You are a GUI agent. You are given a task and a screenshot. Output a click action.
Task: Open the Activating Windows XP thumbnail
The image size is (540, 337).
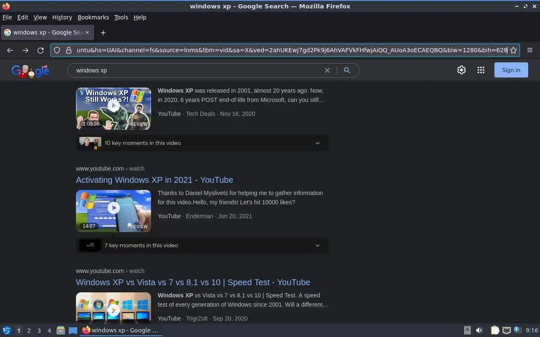click(x=113, y=211)
